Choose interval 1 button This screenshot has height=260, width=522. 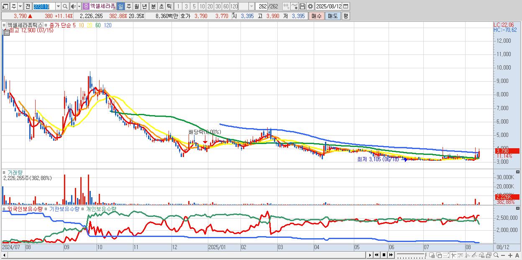(178, 6)
